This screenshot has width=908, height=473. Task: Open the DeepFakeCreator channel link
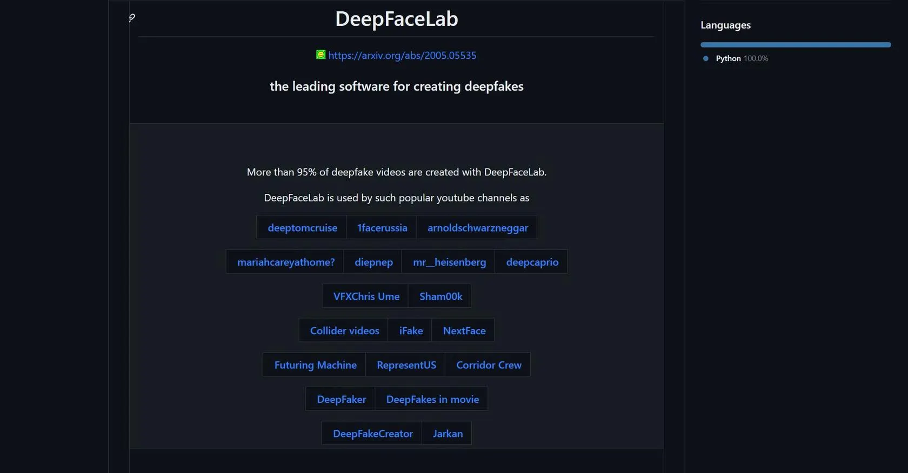[373, 434]
